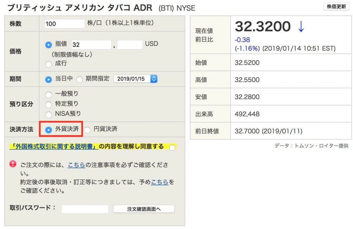353x229 pixels.
Task: Select the 特定預り radio button
Action: click(48, 104)
